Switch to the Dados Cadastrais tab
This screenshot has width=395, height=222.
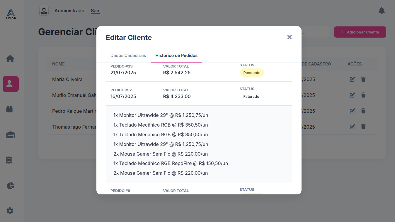[128, 55]
